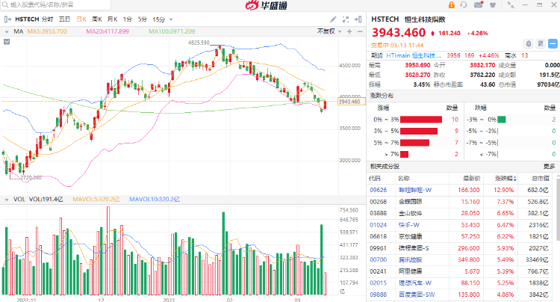This screenshot has width=560, height=302.
Task: Open 哔哩哔哩-W stock row
Action: (x=460, y=190)
